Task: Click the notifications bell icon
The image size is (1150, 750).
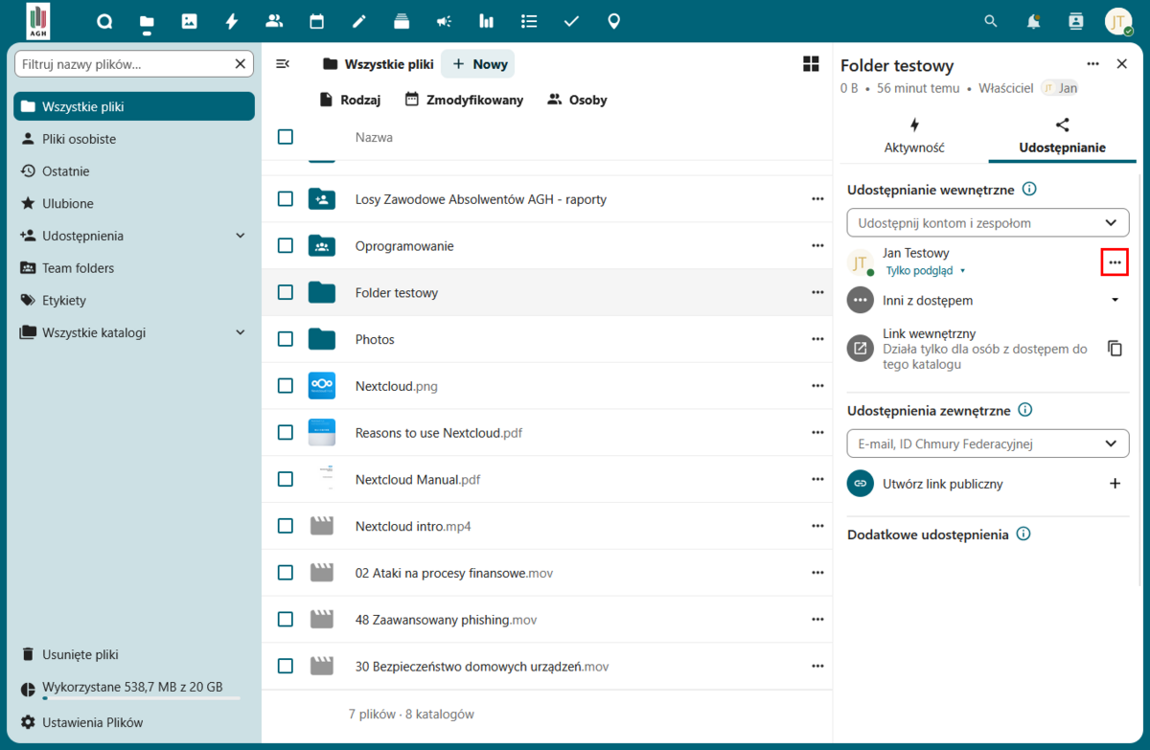Action: tap(1033, 21)
